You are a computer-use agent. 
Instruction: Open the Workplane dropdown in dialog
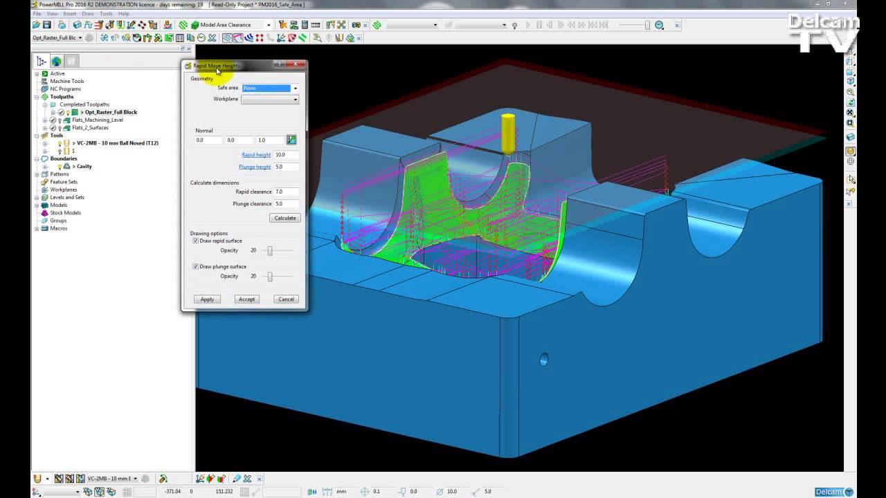295,99
